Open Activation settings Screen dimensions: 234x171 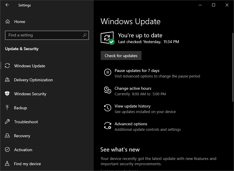tap(47, 150)
